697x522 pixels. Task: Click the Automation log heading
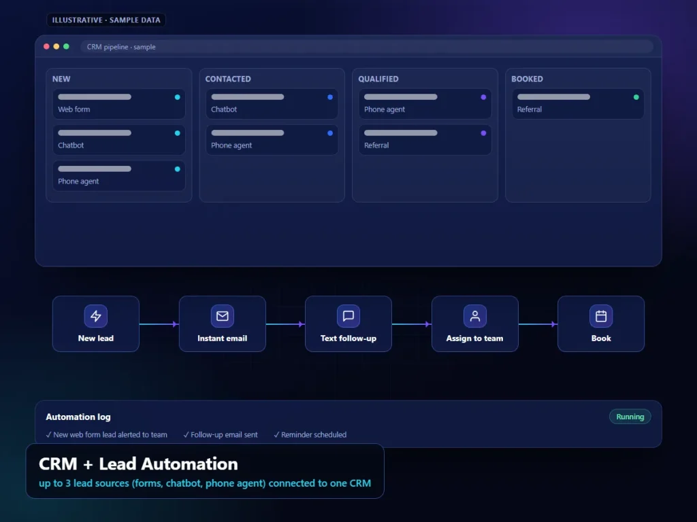pyautogui.click(x=78, y=417)
